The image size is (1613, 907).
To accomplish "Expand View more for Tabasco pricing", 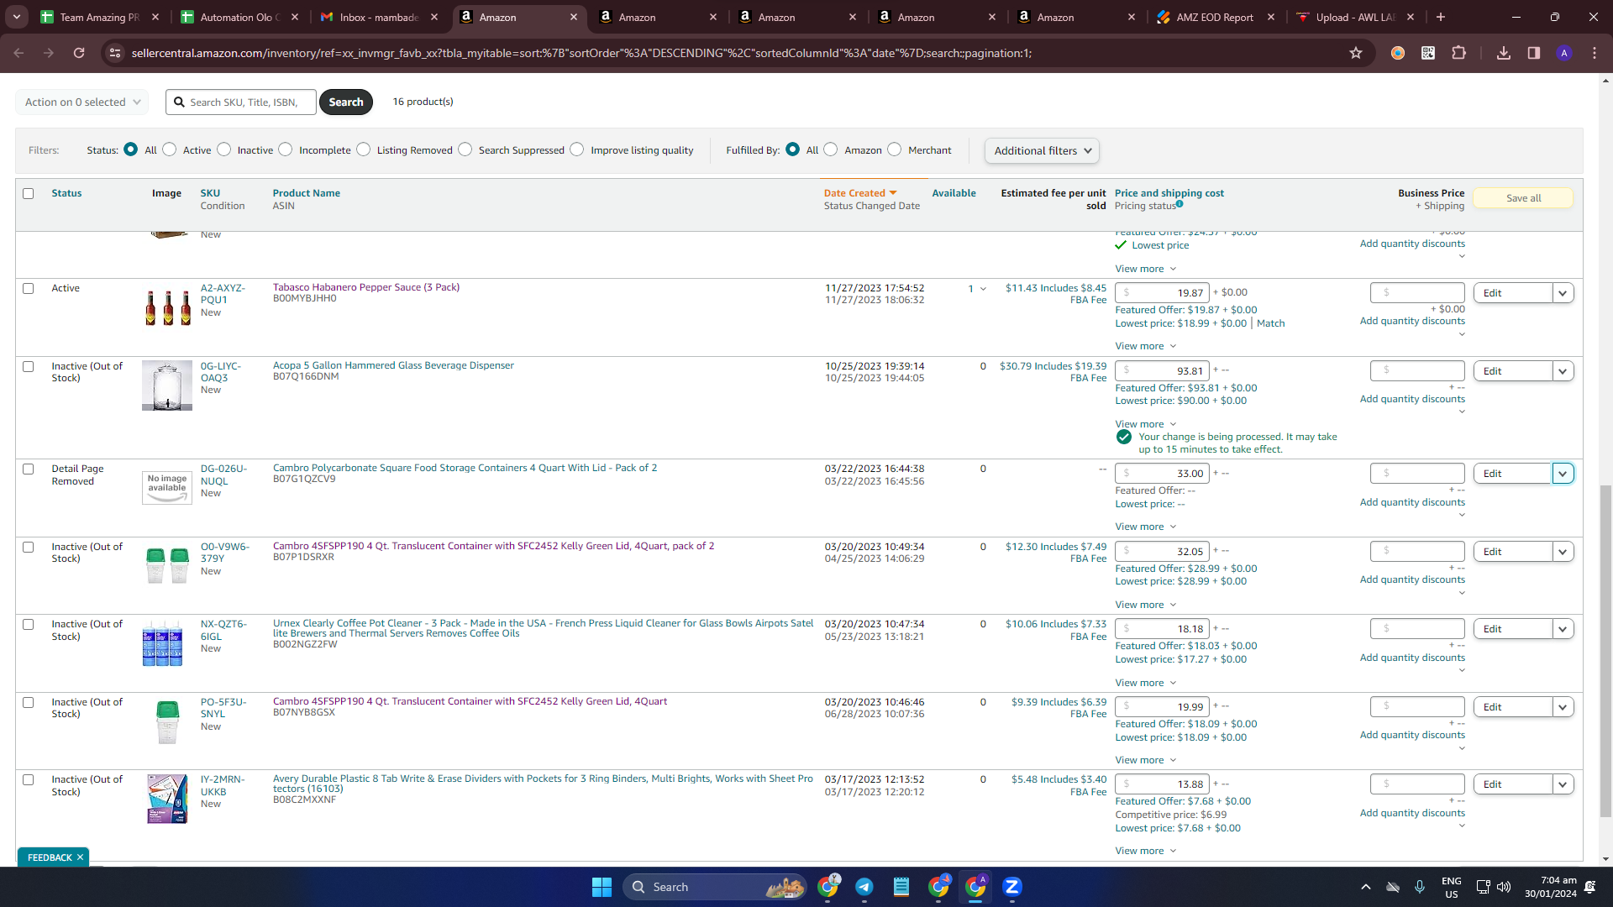I will (x=1146, y=346).
